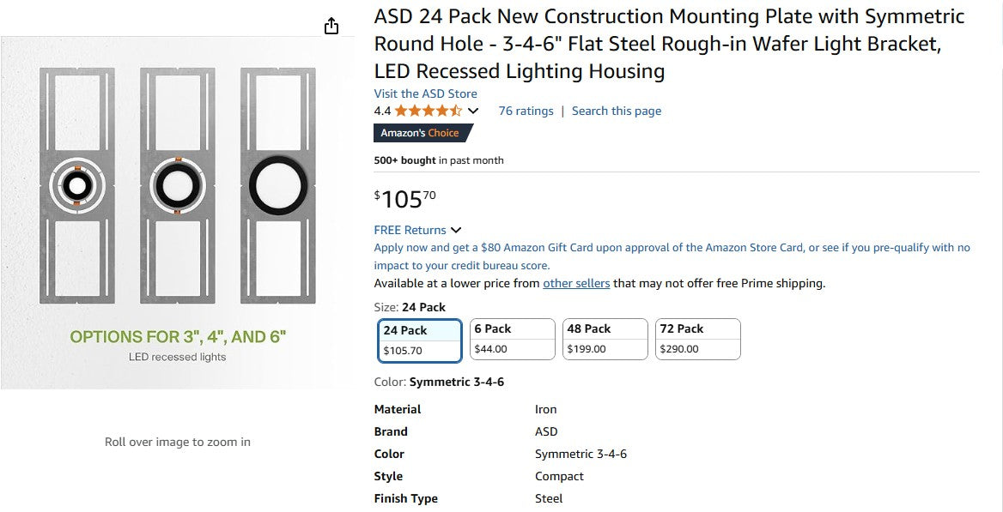This screenshot has height=512, width=1003.
Task: Click the 500+ bought in past month label
Action: [x=440, y=160]
